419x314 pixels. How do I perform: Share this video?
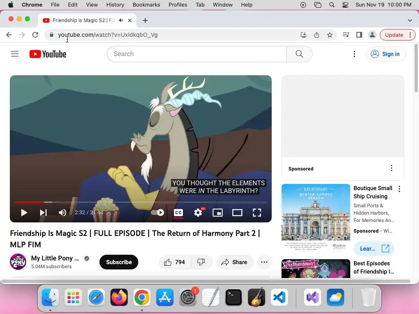234,262
